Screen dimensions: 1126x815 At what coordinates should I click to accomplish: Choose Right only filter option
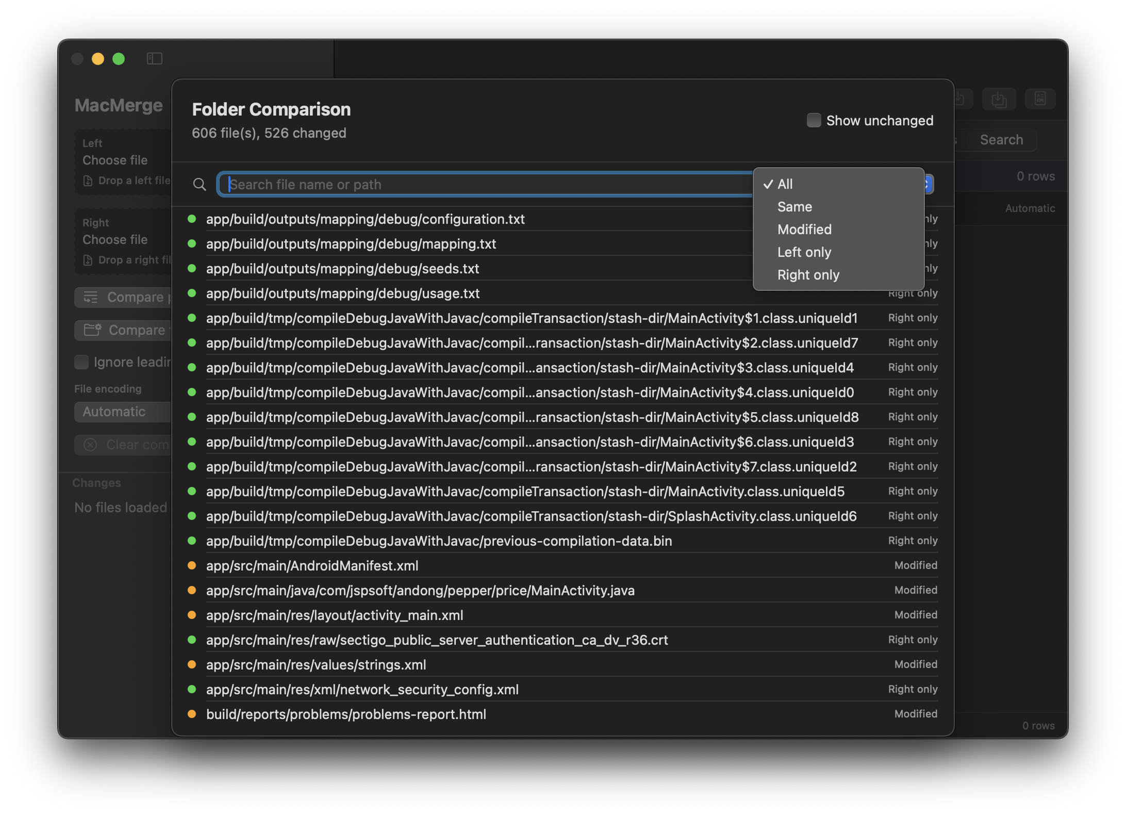(838, 275)
